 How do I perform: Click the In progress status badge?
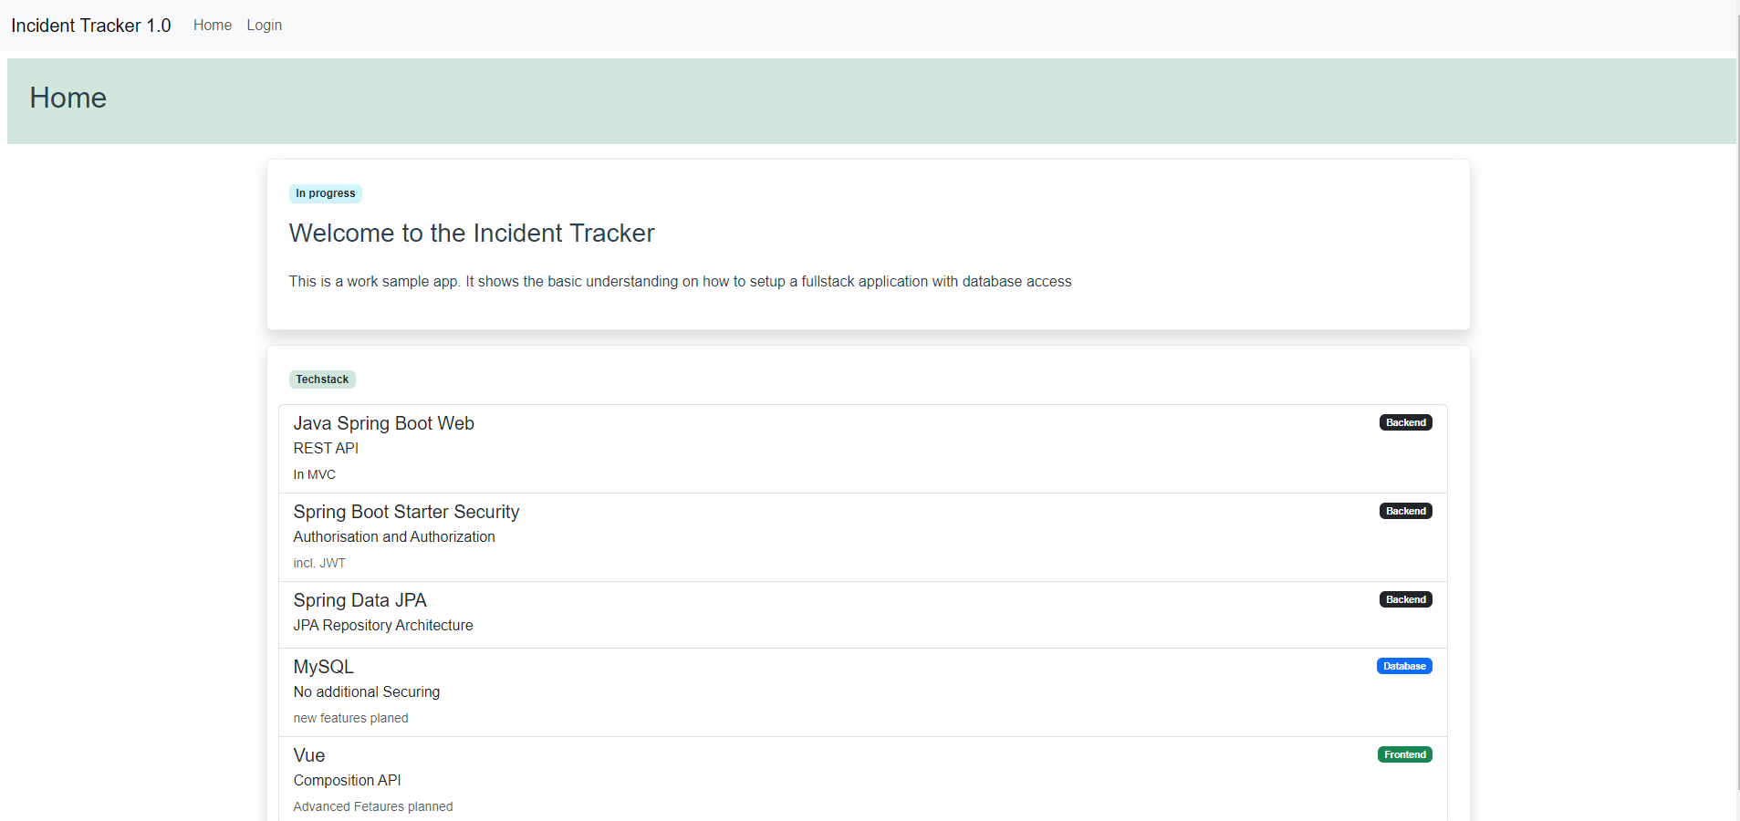coord(325,193)
